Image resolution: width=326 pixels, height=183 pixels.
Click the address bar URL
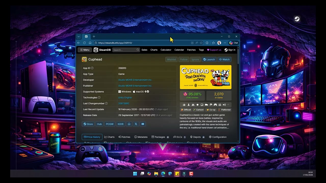click(x=115, y=43)
